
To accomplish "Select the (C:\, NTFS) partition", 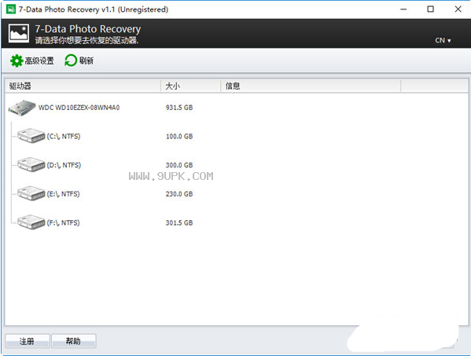I will [x=64, y=136].
